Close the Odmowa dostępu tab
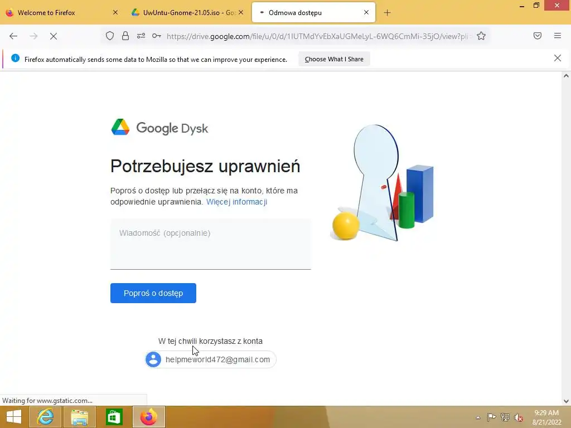This screenshot has width=571, height=428. (366, 12)
